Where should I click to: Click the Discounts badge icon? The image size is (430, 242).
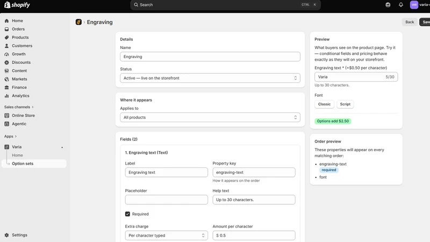click(6, 62)
